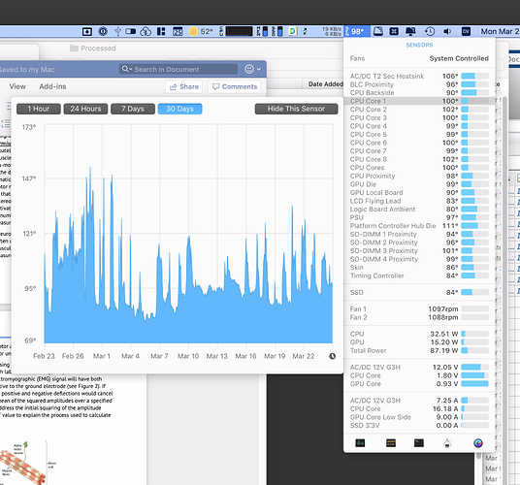Click the volume speaker menu bar icon
The image size is (520, 485).
(x=447, y=31)
